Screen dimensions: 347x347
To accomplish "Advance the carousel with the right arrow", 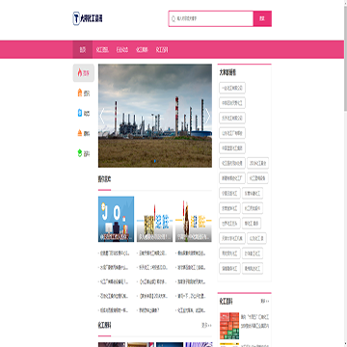I will [207, 116].
